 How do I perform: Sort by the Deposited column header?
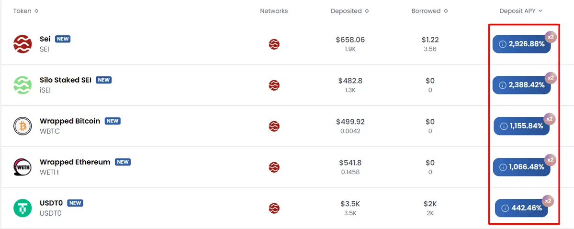[x=349, y=11]
